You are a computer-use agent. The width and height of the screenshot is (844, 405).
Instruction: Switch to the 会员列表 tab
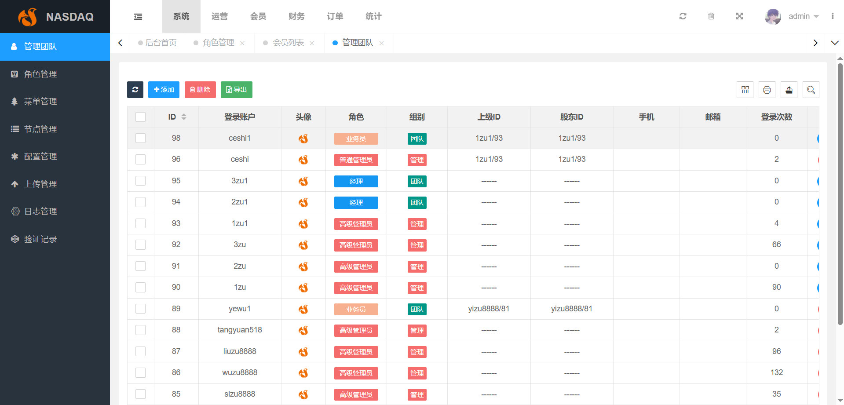(288, 43)
